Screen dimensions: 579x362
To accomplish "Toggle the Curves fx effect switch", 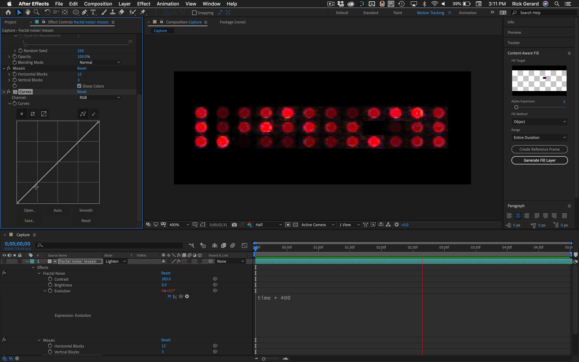I will pos(9,92).
